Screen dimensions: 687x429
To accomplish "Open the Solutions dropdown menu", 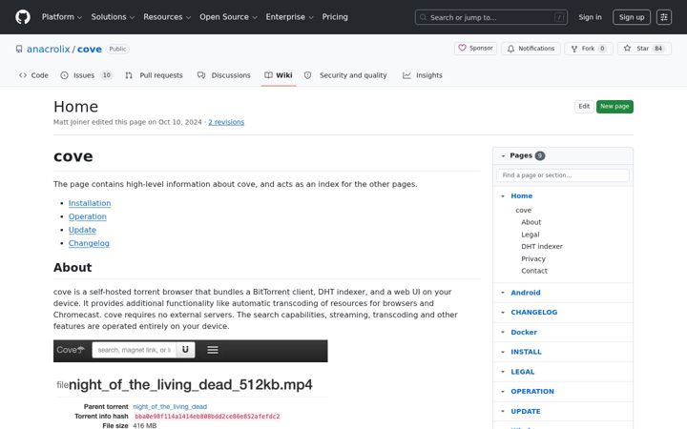I will [113, 17].
